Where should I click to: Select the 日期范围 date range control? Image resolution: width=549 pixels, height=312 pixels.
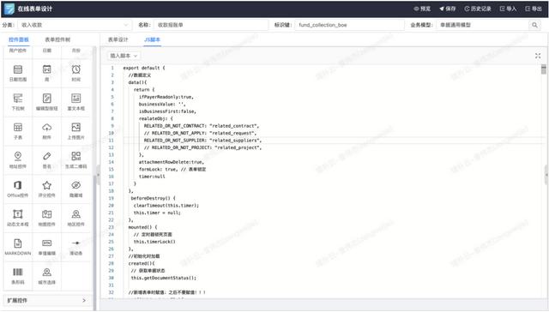click(18, 73)
